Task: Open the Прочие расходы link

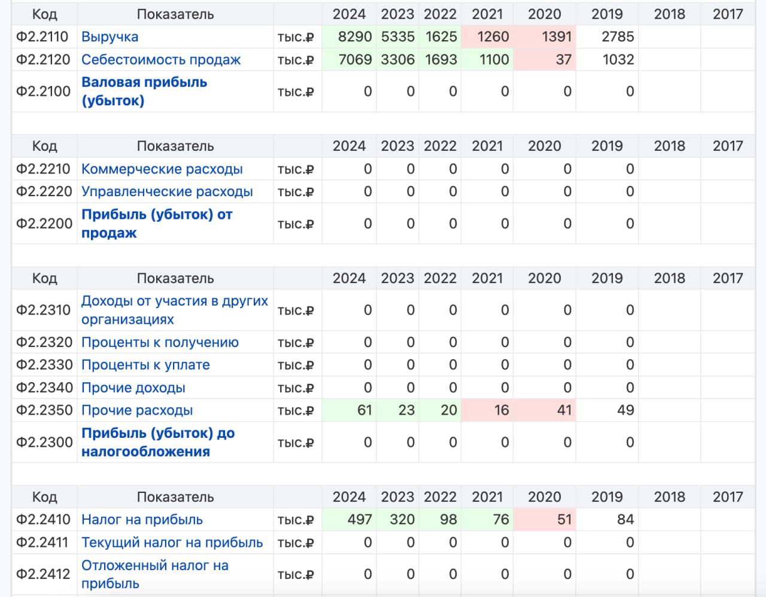Action: [x=137, y=411]
